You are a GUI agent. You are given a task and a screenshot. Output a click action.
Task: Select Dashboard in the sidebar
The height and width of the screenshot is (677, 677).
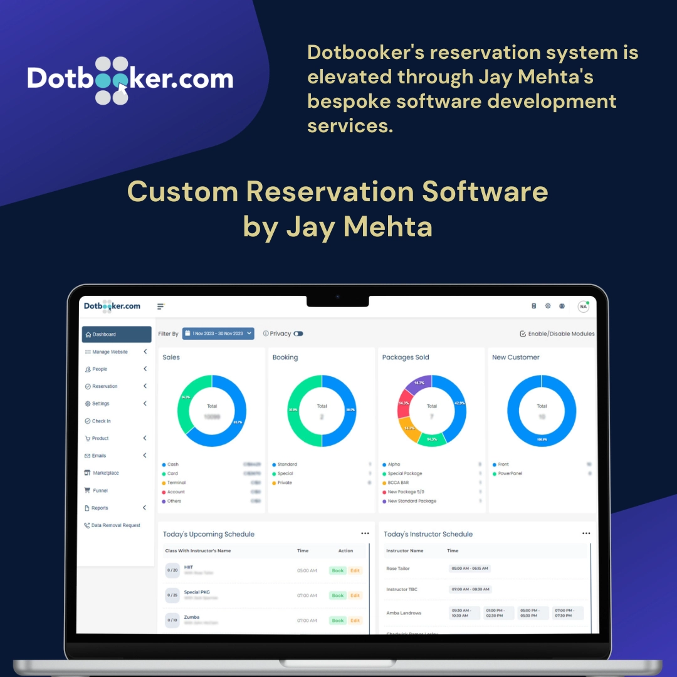116,334
